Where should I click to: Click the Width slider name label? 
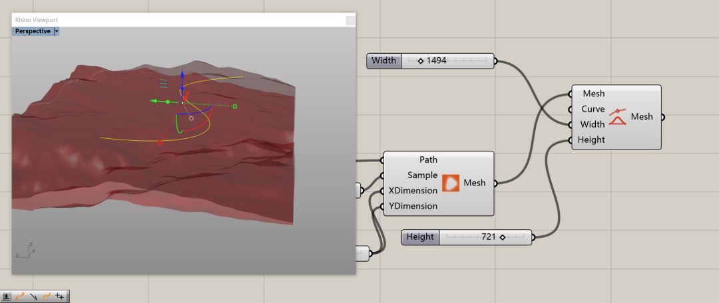click(x=383, y=61)
